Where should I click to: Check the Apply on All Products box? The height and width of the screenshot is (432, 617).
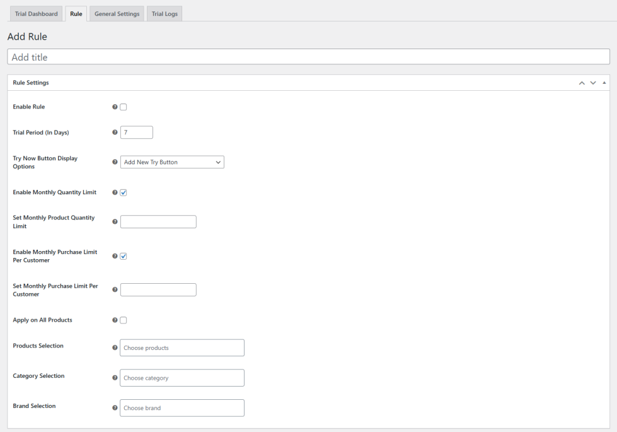pyautogui.click(x=124, y=320)
